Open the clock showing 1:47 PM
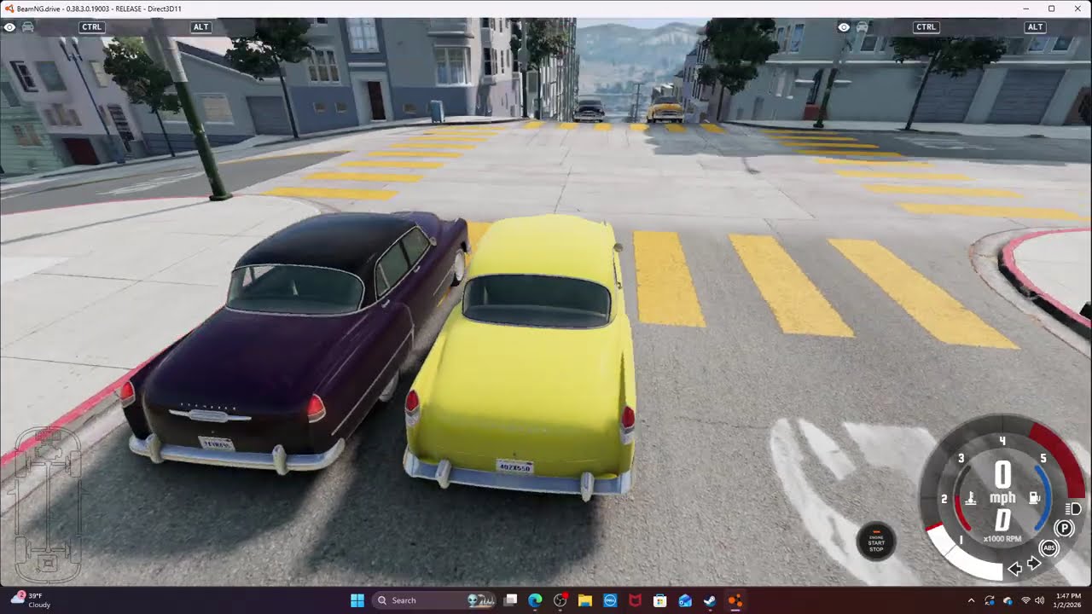 point(1068,600)
